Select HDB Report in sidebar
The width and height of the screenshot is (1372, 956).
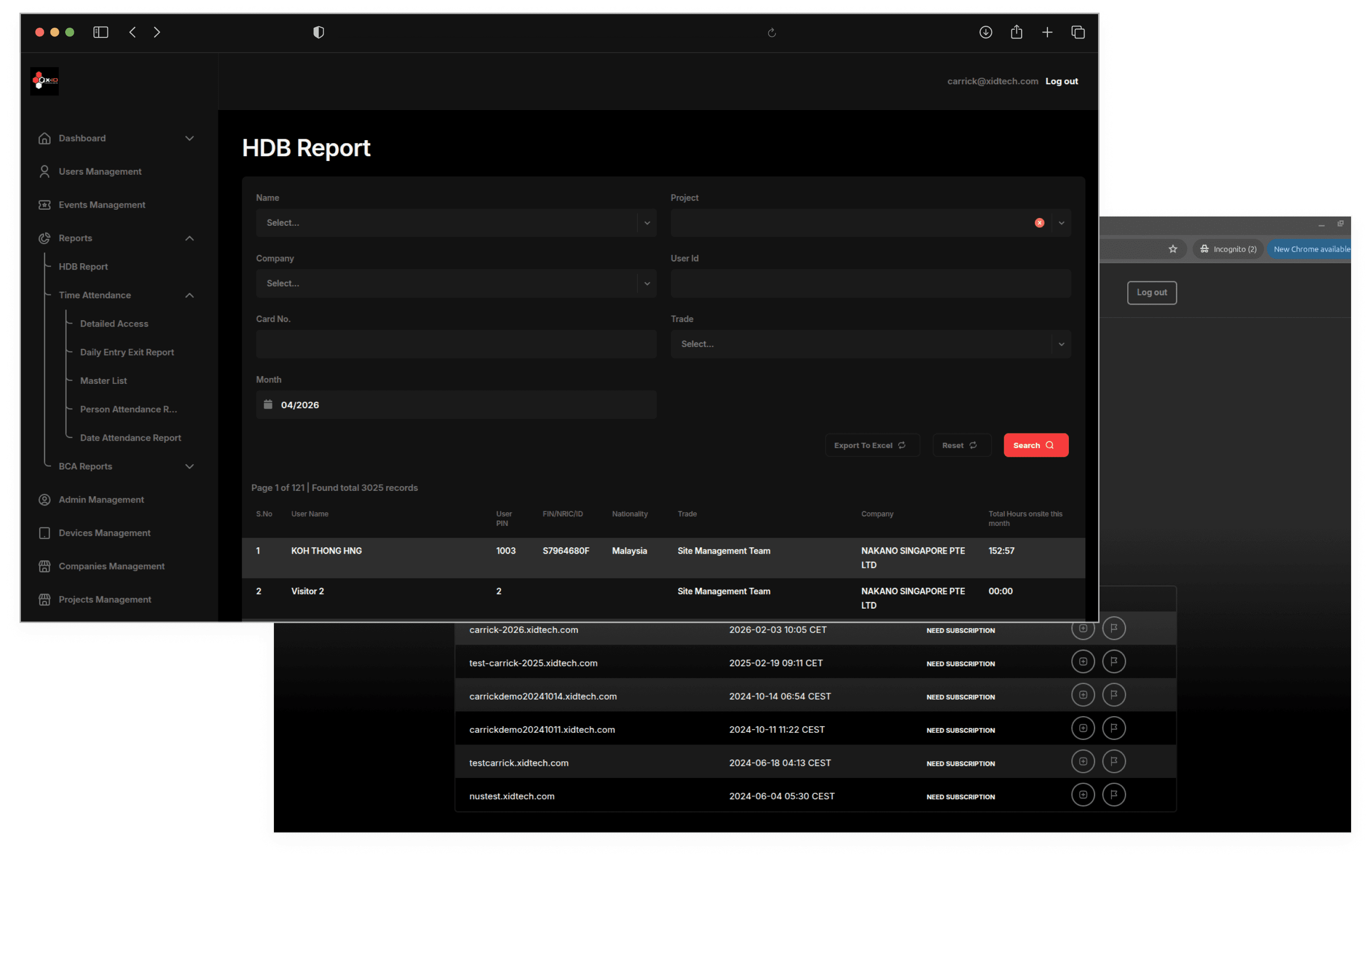83,267
